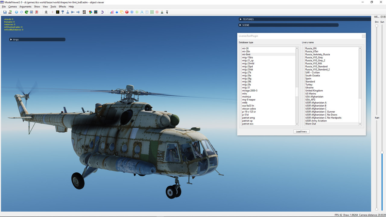This screenshot has height=217, width=386.
Task: Click the green reload arrow icon
Action: pos(27,12)
